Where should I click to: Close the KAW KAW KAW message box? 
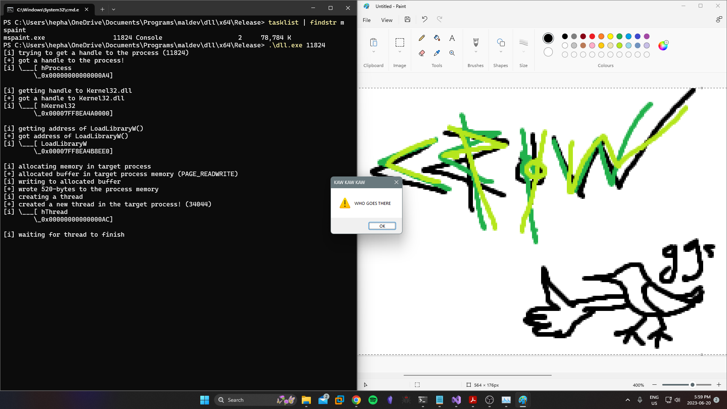tap(396, 182)
